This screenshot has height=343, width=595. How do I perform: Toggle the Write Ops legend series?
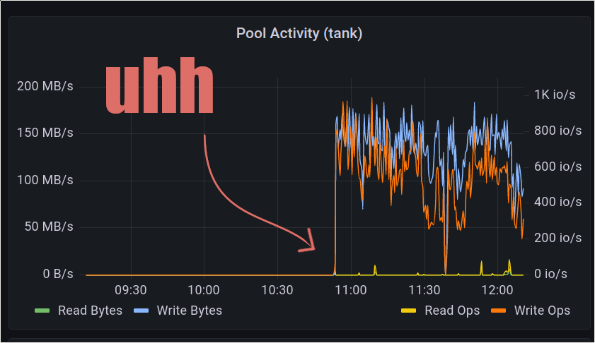[542, 311]
